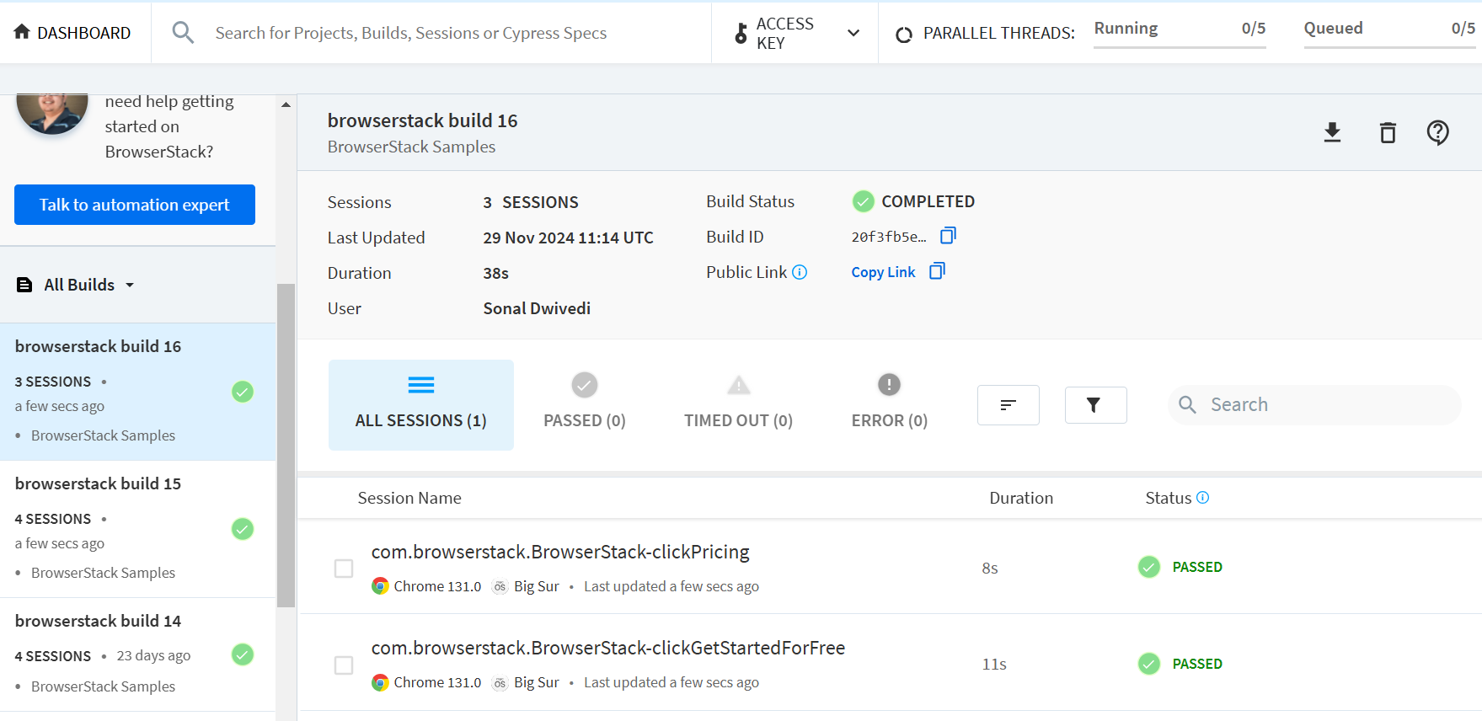
Task: Click Chrome icon in clickPricing row
Action: click(x=380, y=586)
